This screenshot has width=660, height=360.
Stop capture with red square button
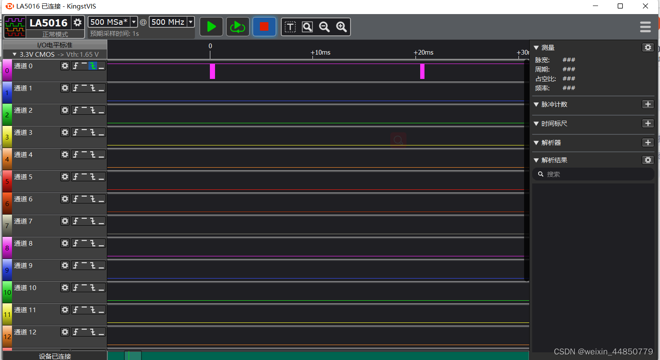pos(264,27)
